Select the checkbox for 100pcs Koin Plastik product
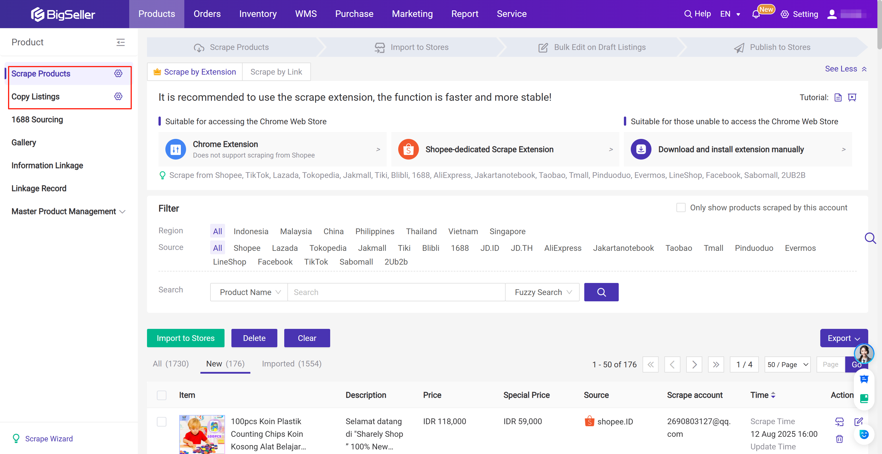The height and width of the screenshot is (454, 882). coord(162,422)
